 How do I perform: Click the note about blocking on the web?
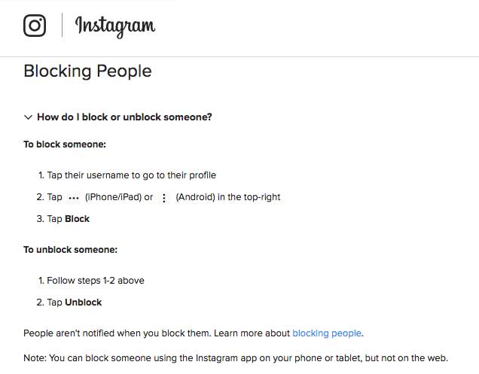[x=236, y=357]
